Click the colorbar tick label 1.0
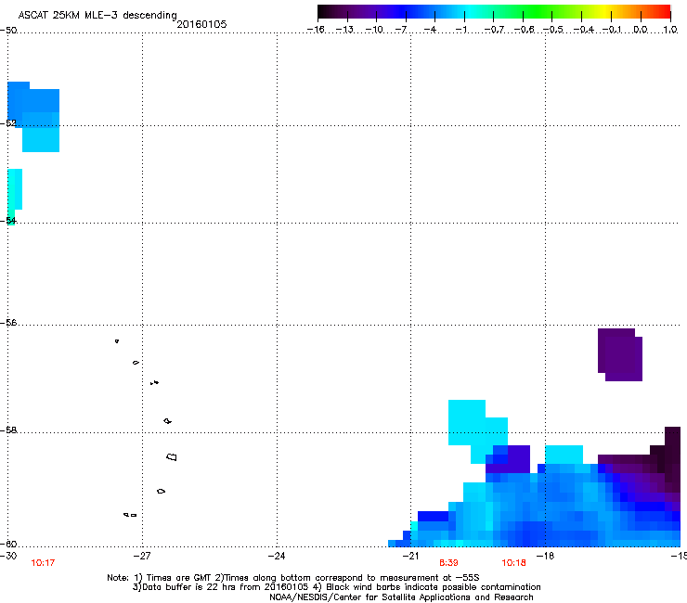The height and width of the screenshot is (603, 687). pyautogui.click(x=670, y=30)
